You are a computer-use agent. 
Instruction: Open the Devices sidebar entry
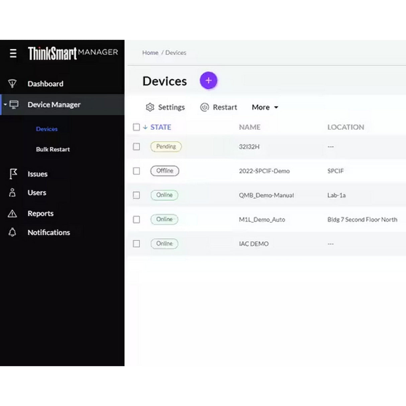click(x=47, y=129)
